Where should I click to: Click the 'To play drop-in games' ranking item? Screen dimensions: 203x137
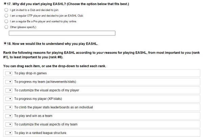click(101, 73)
